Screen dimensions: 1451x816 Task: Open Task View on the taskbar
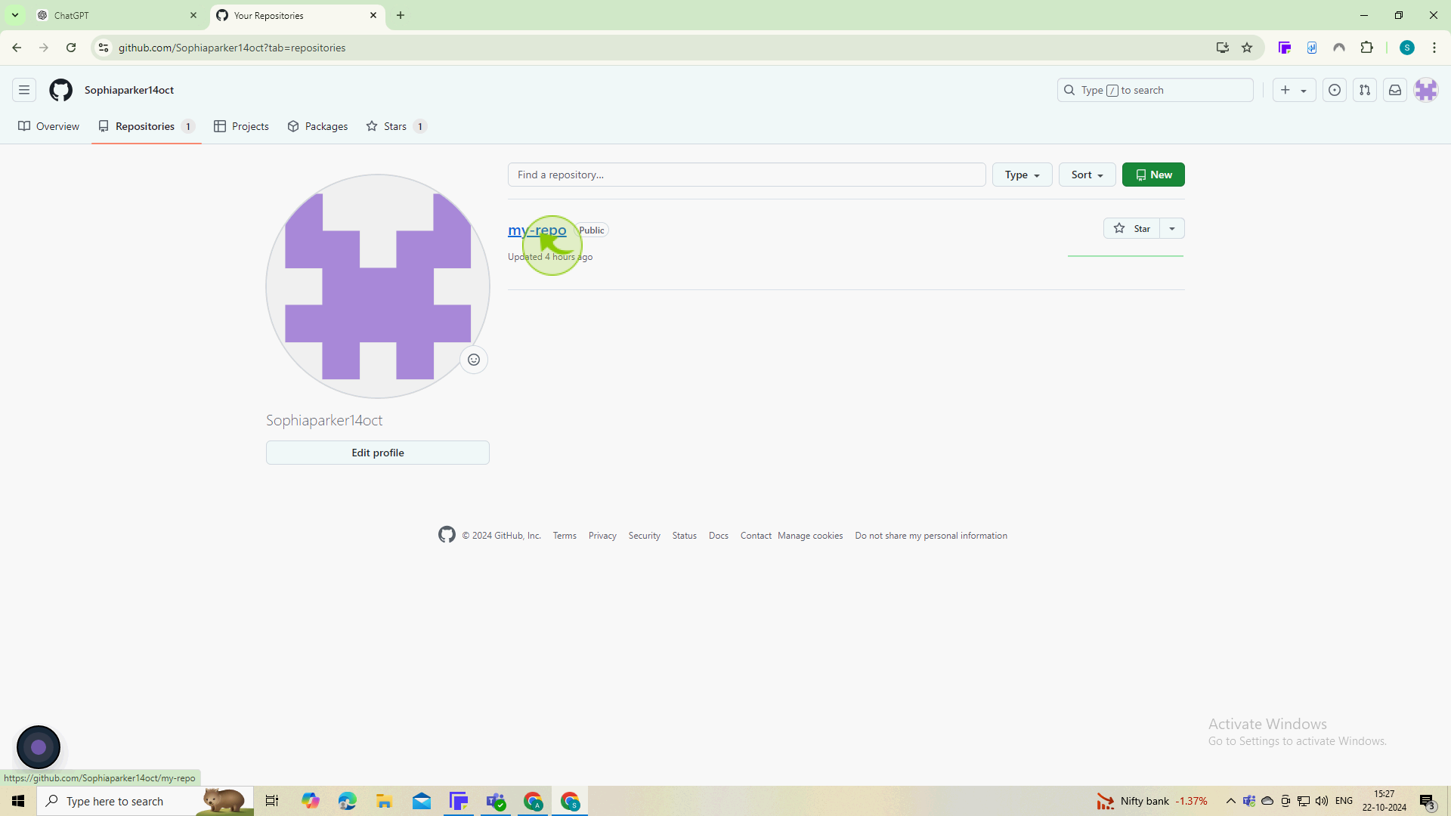point(272,801)
